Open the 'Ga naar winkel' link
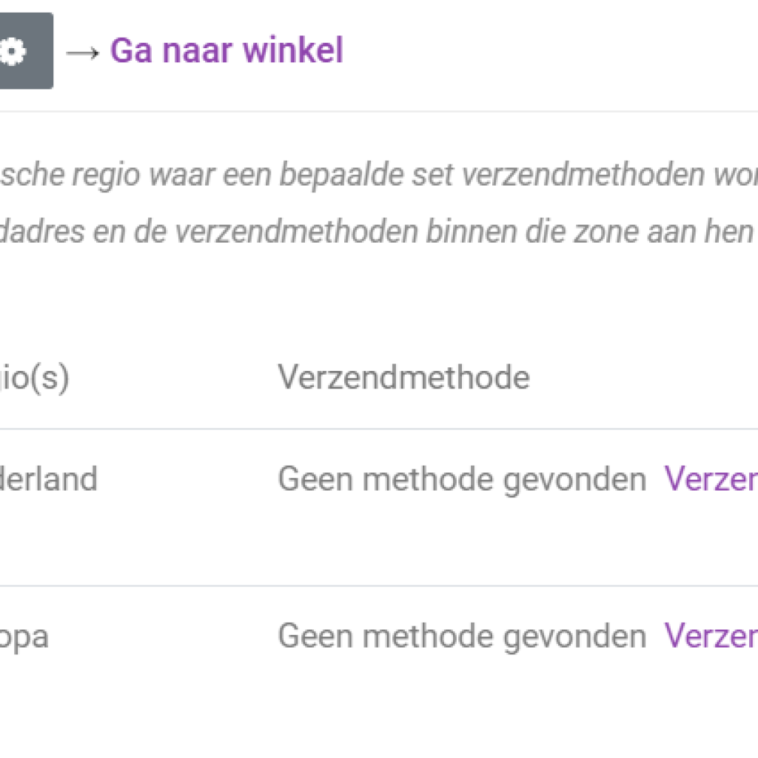The width and height of the screenshot is (758, 758). (x=227, y=50)
